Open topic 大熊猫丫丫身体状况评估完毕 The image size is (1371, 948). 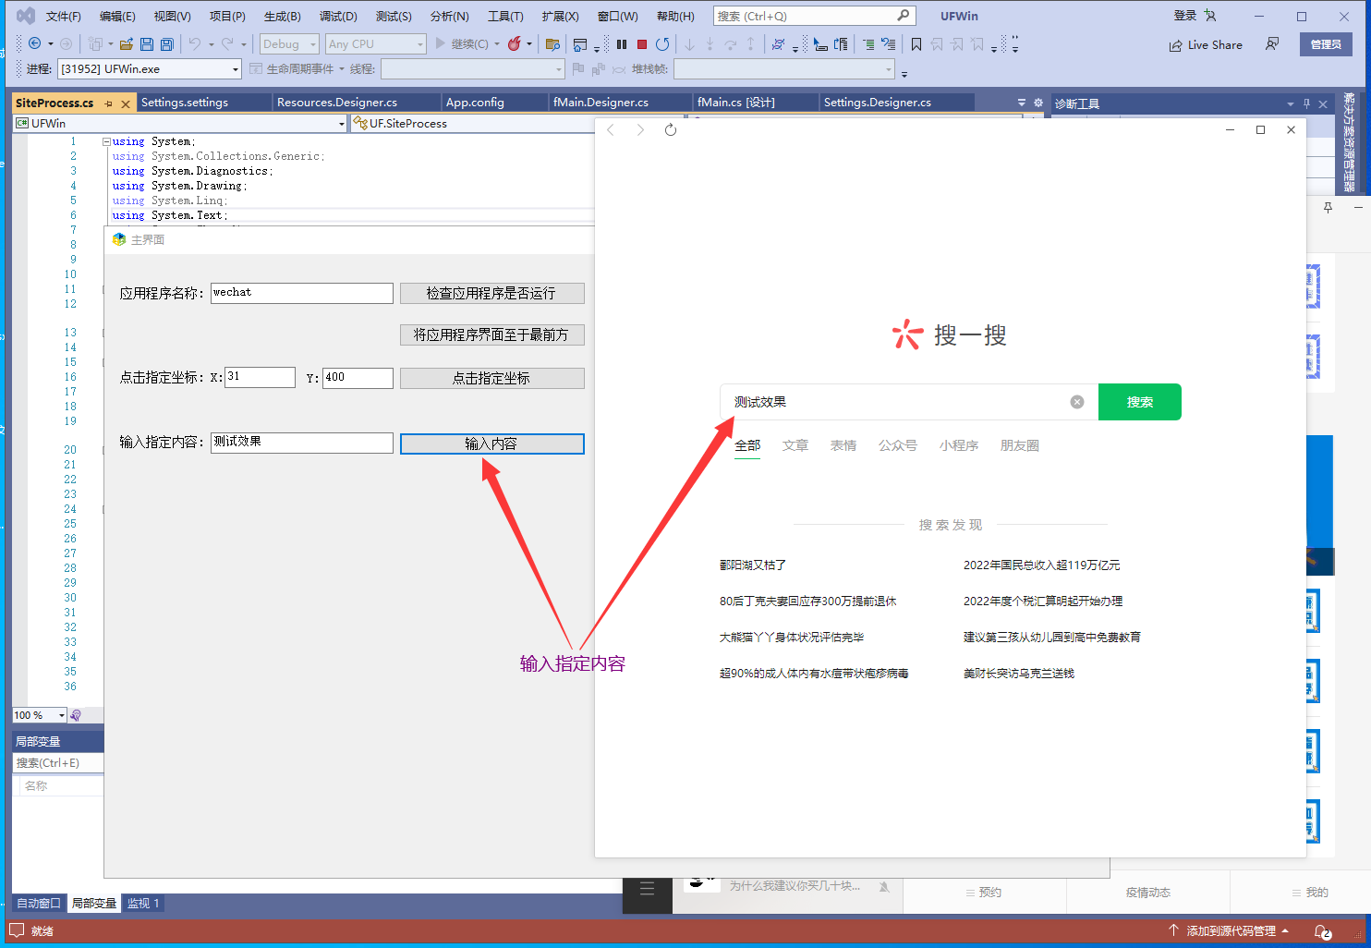click(792, 637)
